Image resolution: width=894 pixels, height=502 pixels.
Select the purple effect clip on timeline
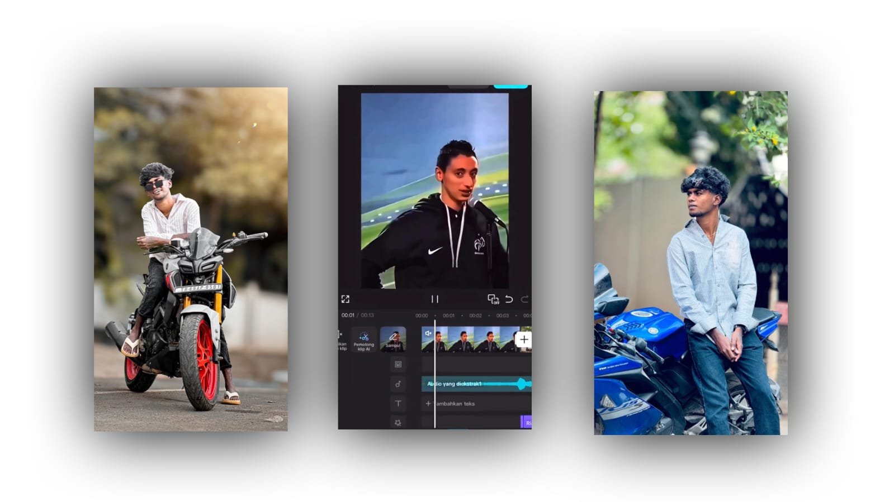point(527,423)
